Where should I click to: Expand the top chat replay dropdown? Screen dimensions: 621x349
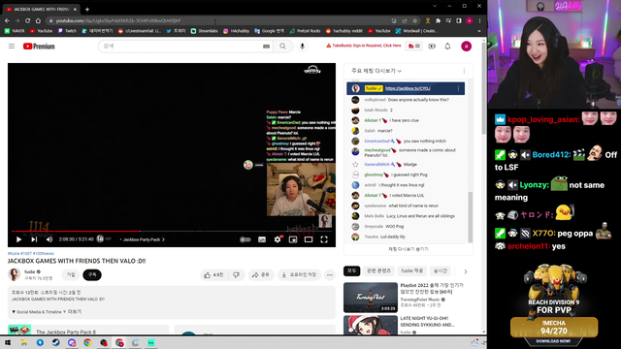pos(376,71)
